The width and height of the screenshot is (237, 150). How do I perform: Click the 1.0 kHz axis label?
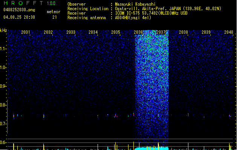(x=3, y=67)
